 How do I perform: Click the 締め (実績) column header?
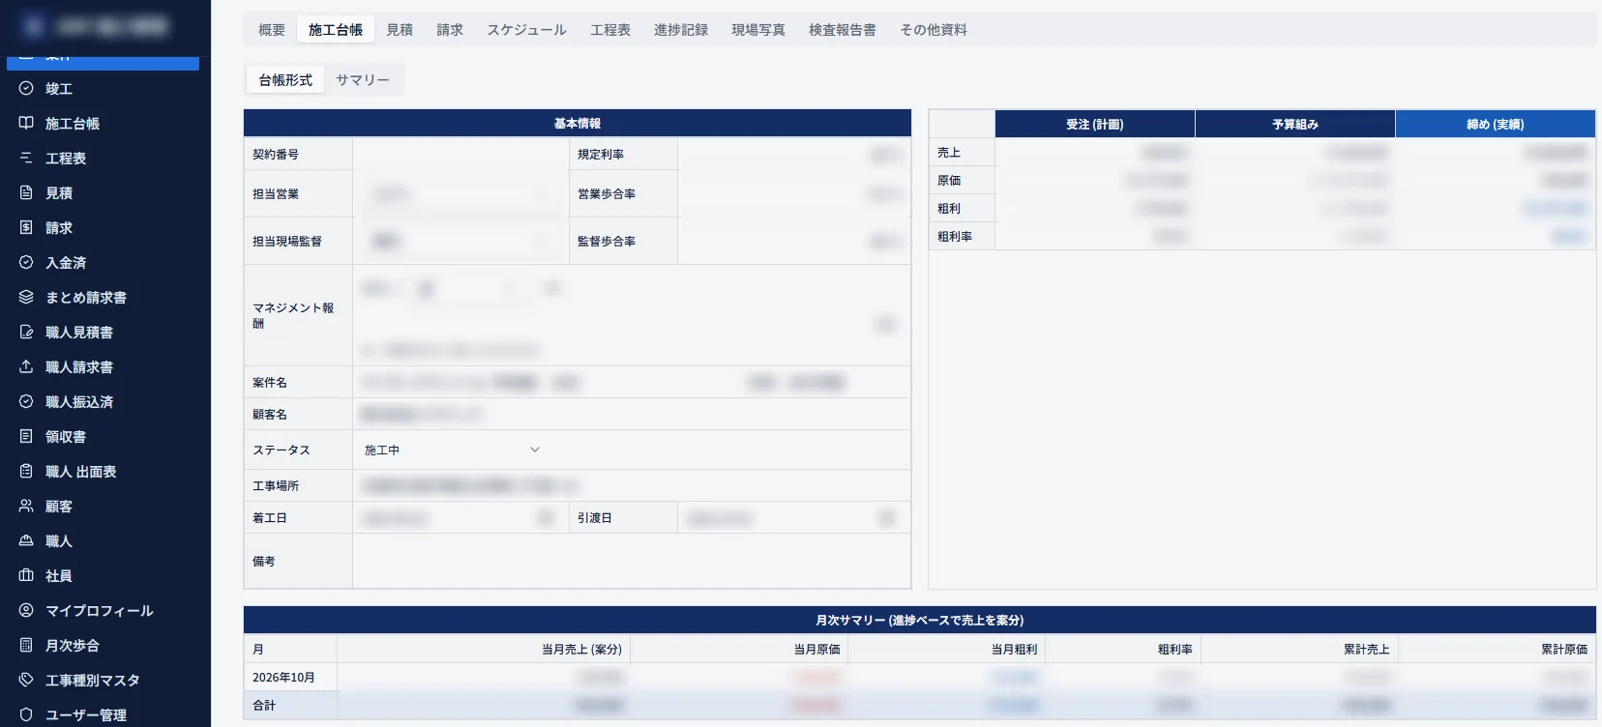coord(1495,124)
